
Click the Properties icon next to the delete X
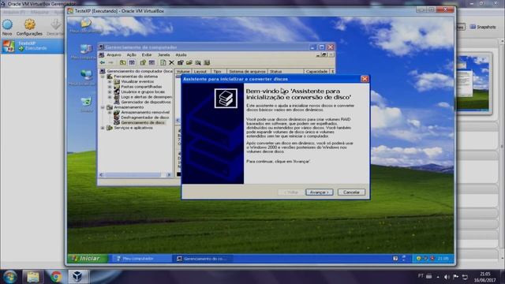[x=181, y=62]
